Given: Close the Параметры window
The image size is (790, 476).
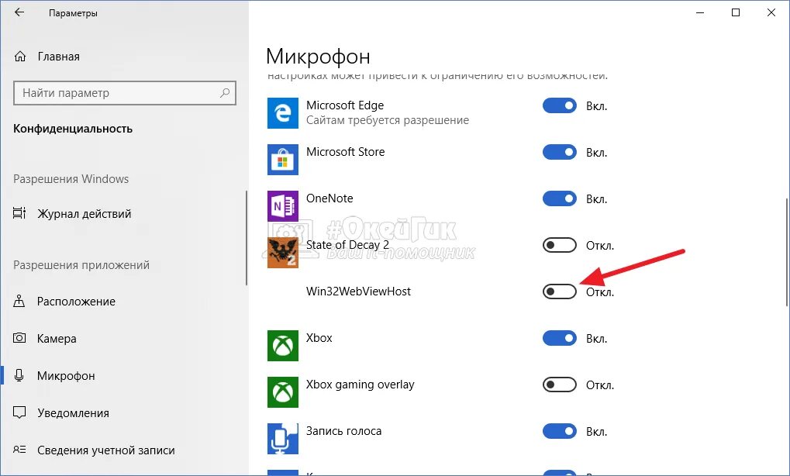Looking at the screenshot, I should (x=771, y=12).
